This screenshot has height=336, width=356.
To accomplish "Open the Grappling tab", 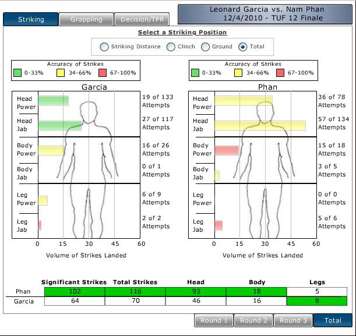I will tap(86, 19).
